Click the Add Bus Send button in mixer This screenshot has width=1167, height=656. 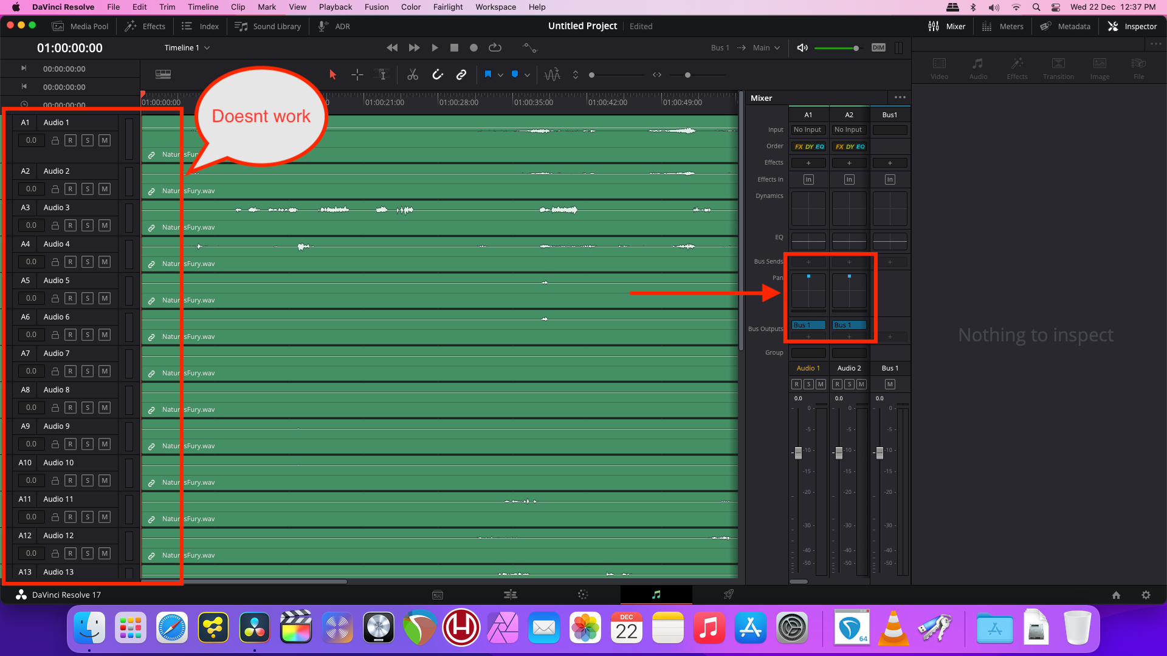coord(808,261)
